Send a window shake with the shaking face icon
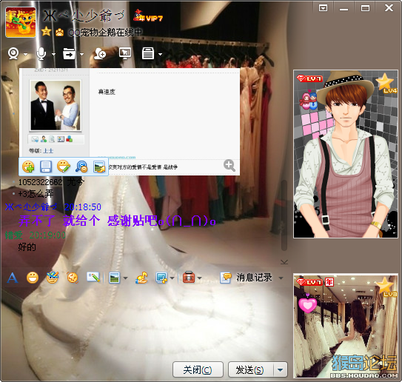The height and width of the screenshot is (382, 402). click(x=73, y=278)
